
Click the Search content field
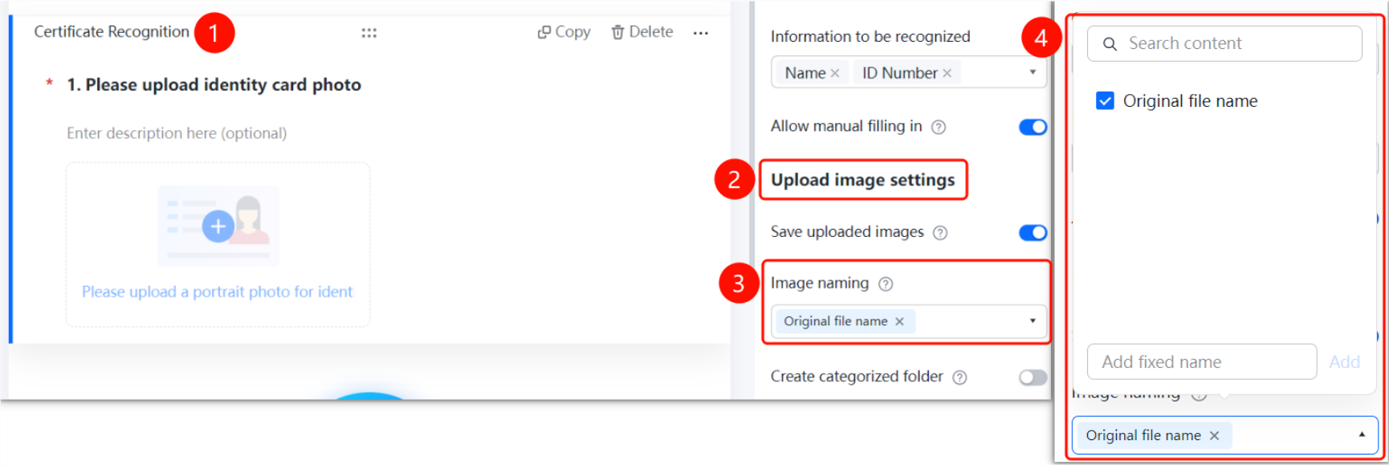[1224, 43]
